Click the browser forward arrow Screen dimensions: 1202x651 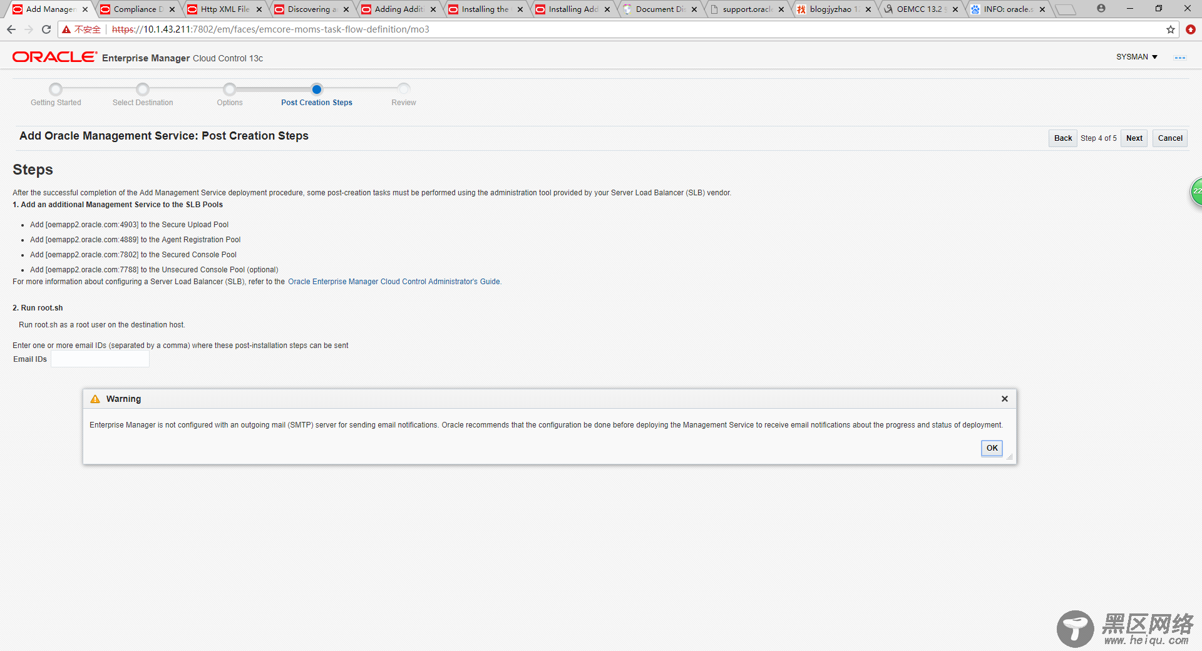[x=29, y=29]
